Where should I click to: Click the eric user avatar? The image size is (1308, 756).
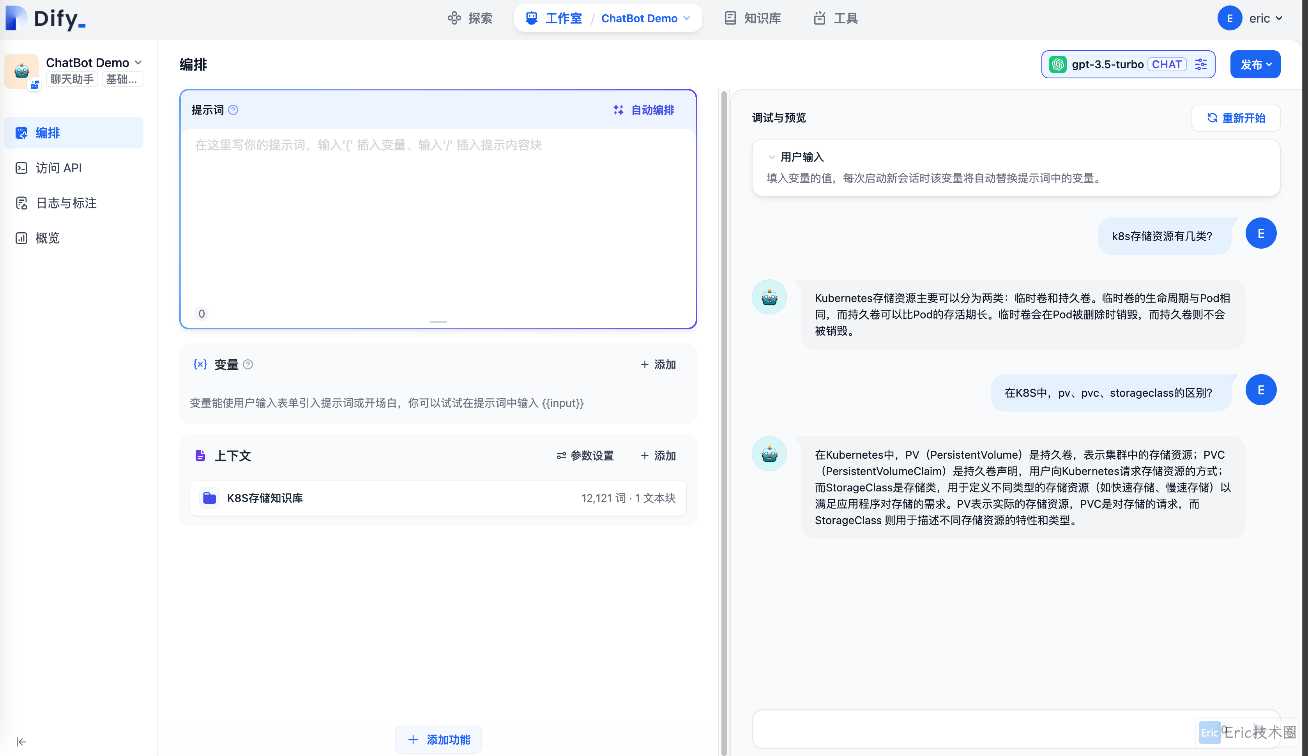[1229, 18]
